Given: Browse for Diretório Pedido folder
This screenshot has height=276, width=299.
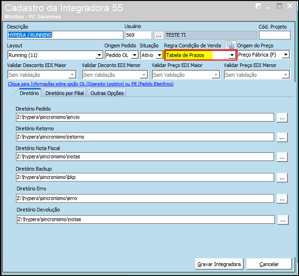Looking at the screenshot, I should coord(282,118).
